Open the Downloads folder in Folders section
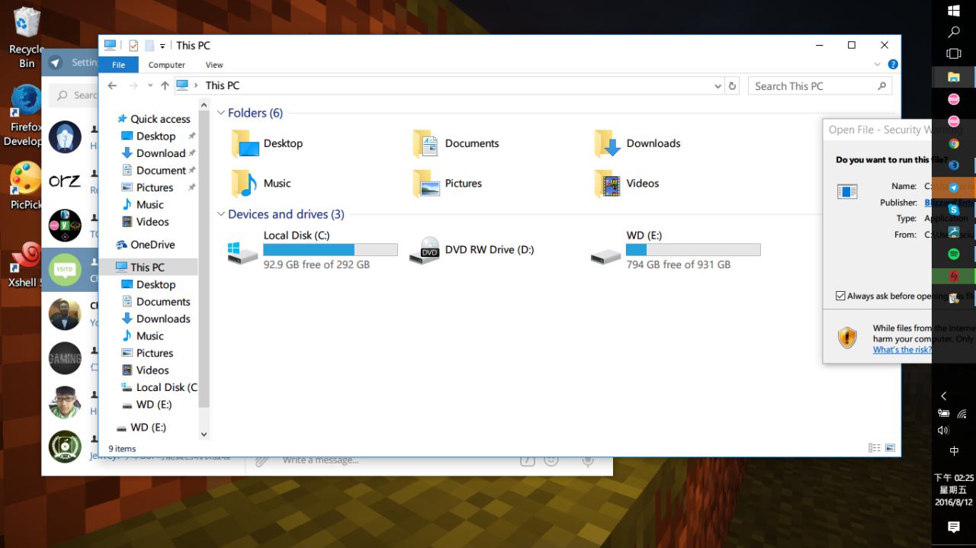This screenshot has height=548, width=976. click(x=637, y=143)
